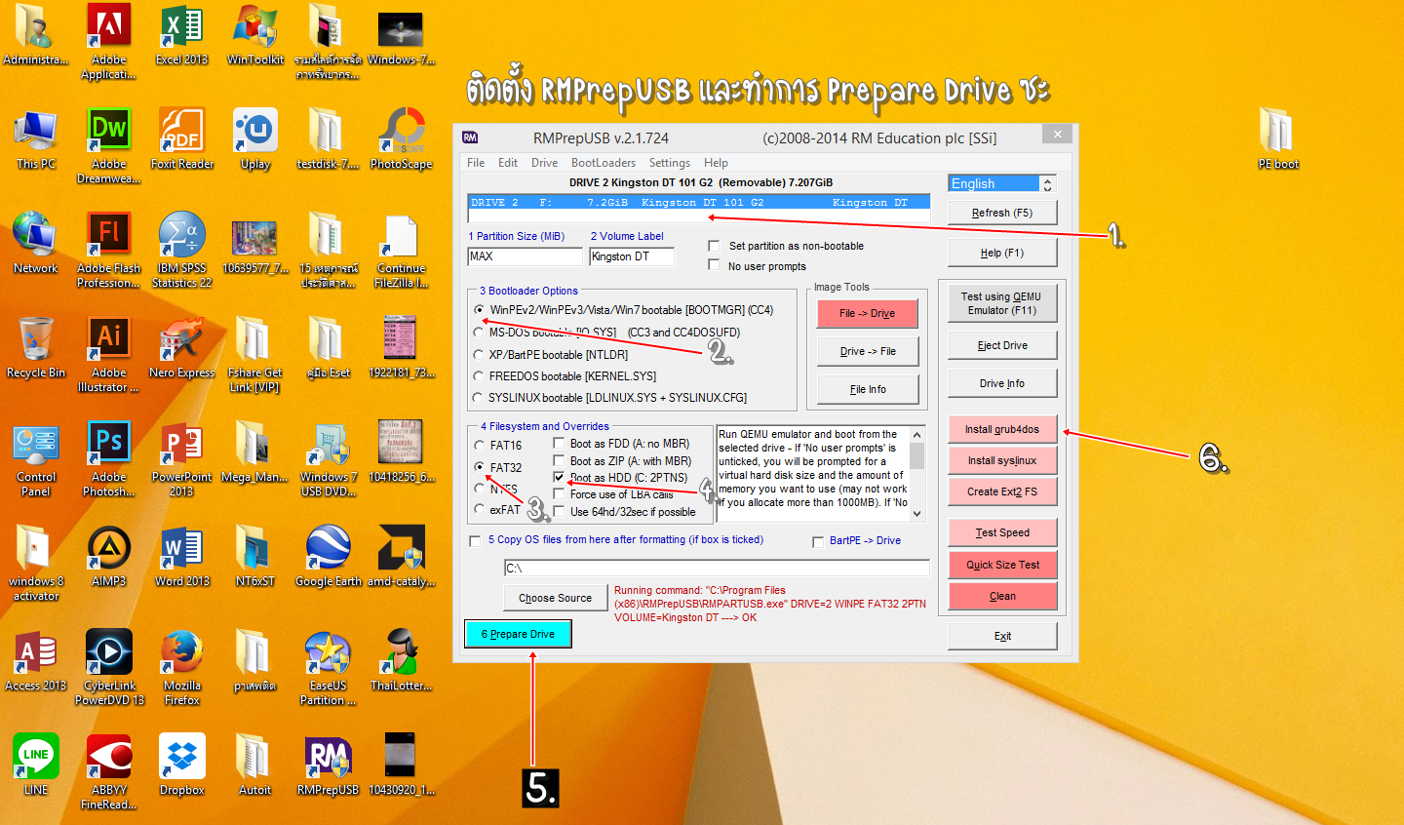
Task: Select the This PC desktop icon
Action: point(36,139)
